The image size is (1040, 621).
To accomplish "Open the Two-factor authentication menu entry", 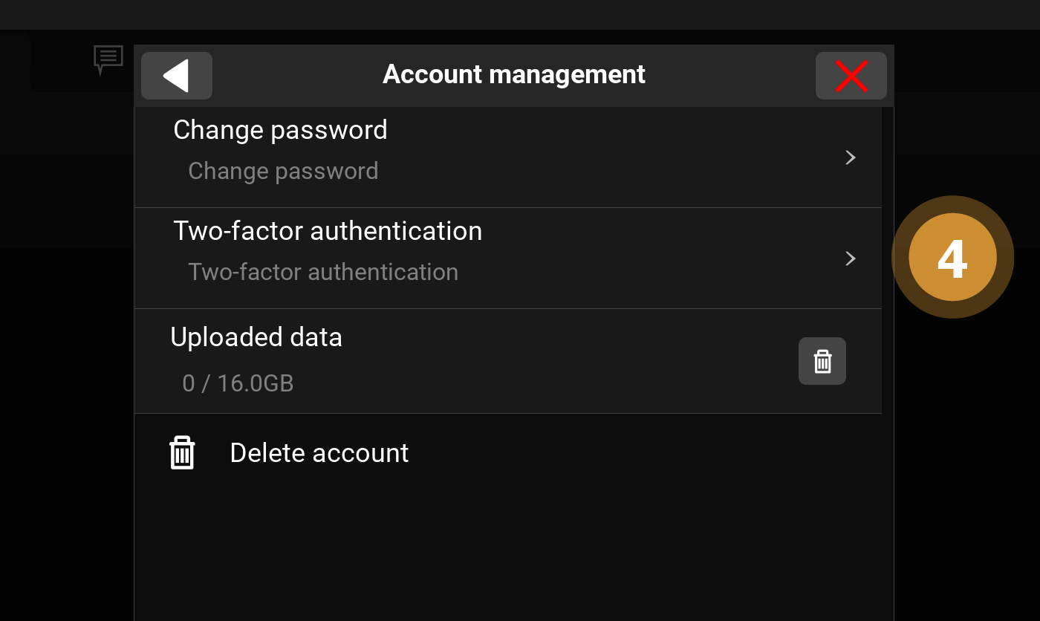I will 328,231.
